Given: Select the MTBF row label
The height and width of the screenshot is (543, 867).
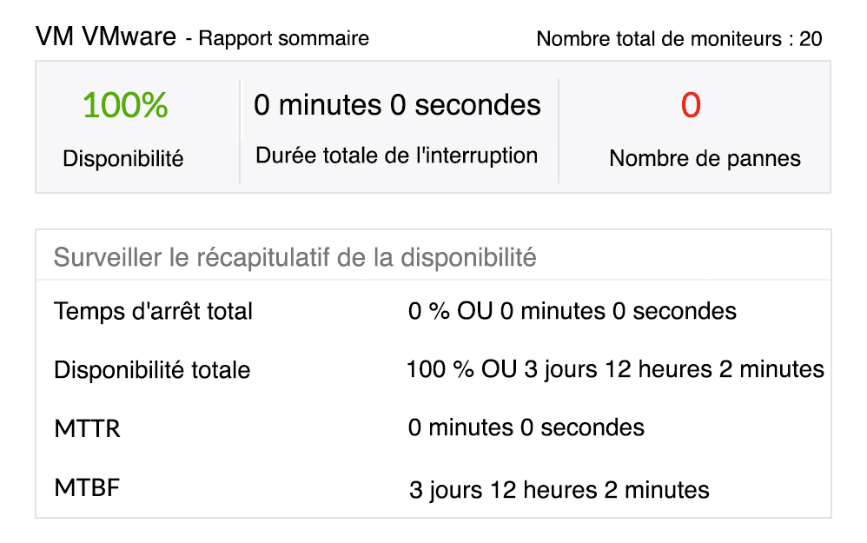Looking at the screenshot, I should point(87,488).
